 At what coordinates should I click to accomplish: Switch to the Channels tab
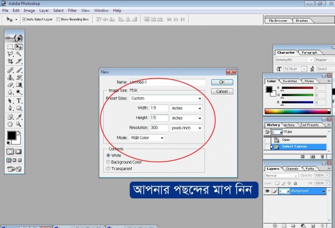pyautogui.click(x=292, y=169)
